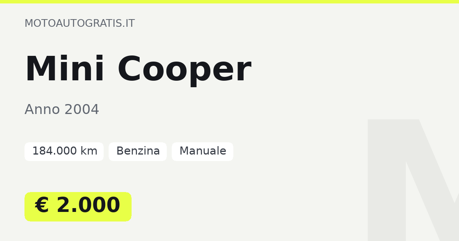459x241 pixels.
Task: Click the letter C in Cooper
Action: pos(129,70)
